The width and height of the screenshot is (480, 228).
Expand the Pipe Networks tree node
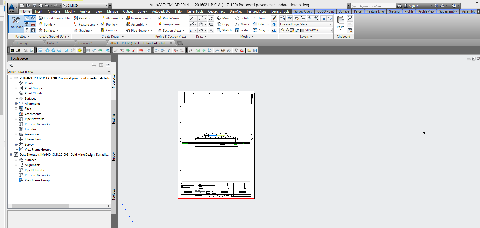pyautogui.click(x=16, y=119)
